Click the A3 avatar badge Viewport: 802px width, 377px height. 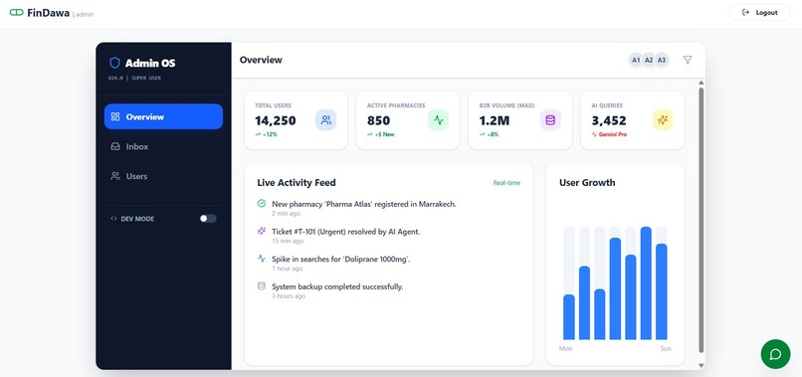point(662,61)
